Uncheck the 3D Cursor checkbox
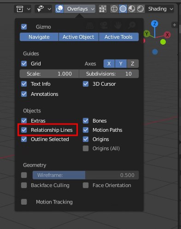 click(x=86, y=84)
